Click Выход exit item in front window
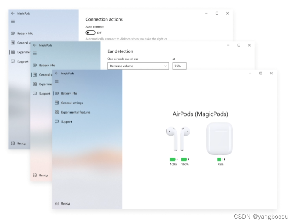The height and width of the screenshot is (224, 295). coord(65,203)
